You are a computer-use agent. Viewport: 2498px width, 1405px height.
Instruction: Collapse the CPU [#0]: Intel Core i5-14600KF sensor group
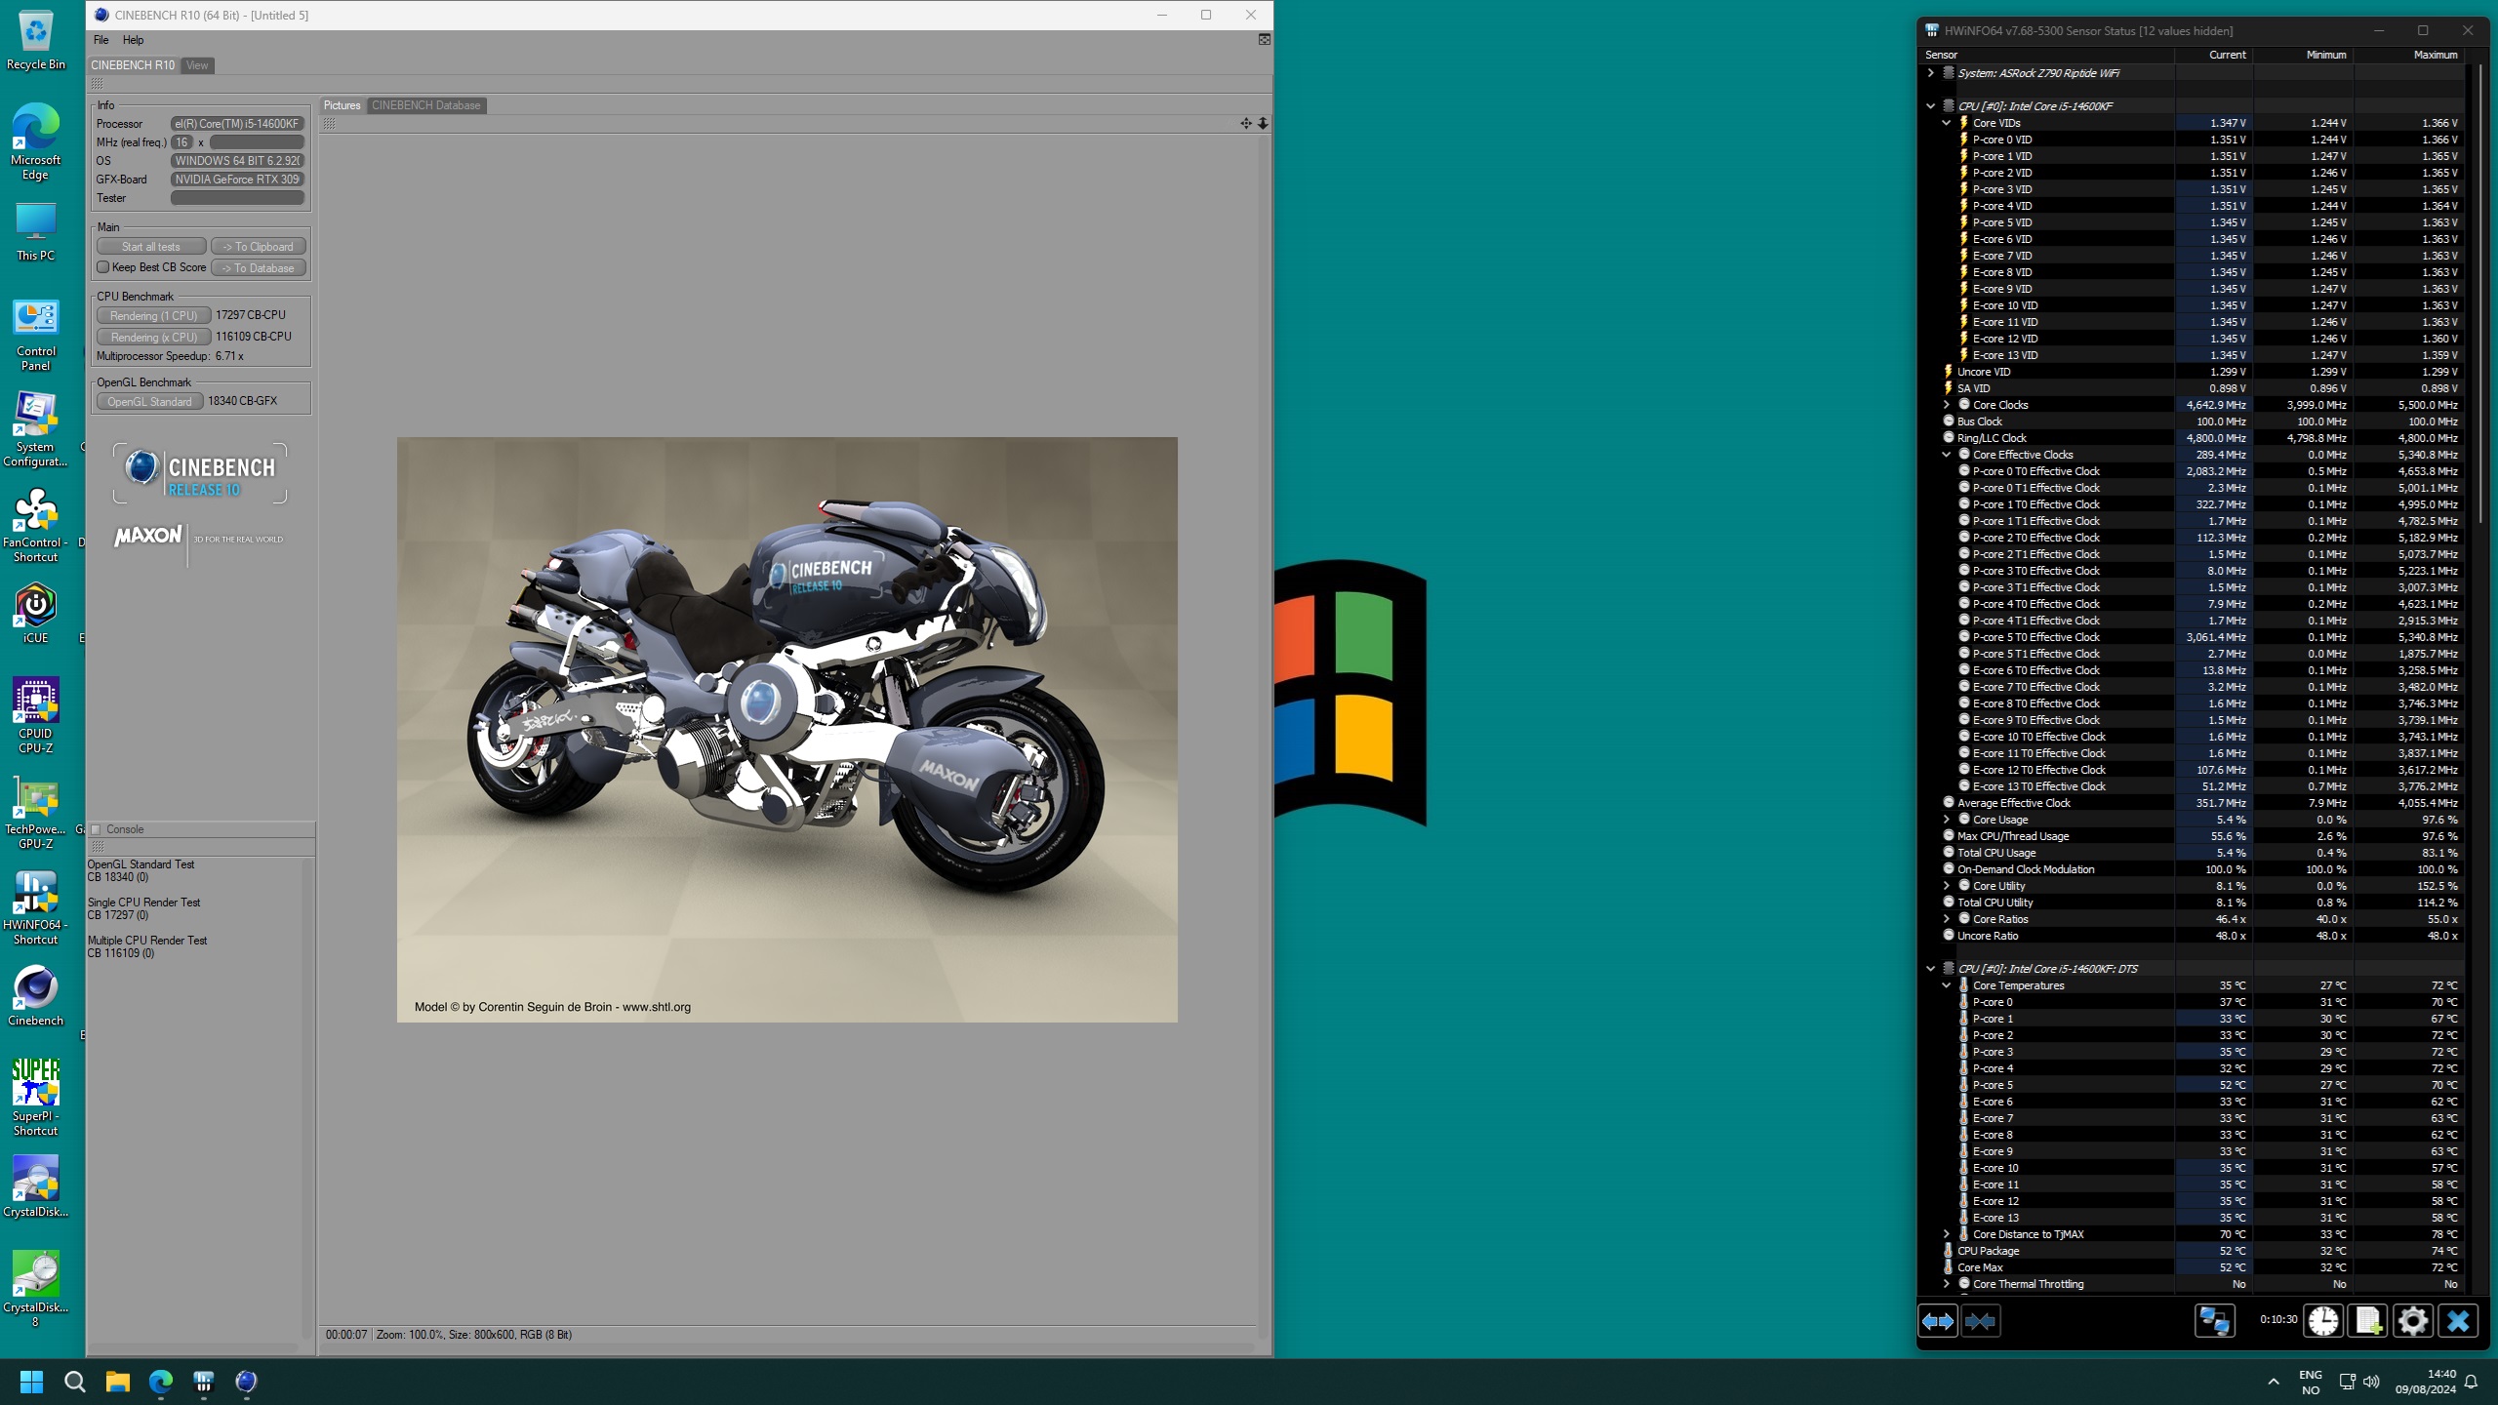pos(1930,106)
